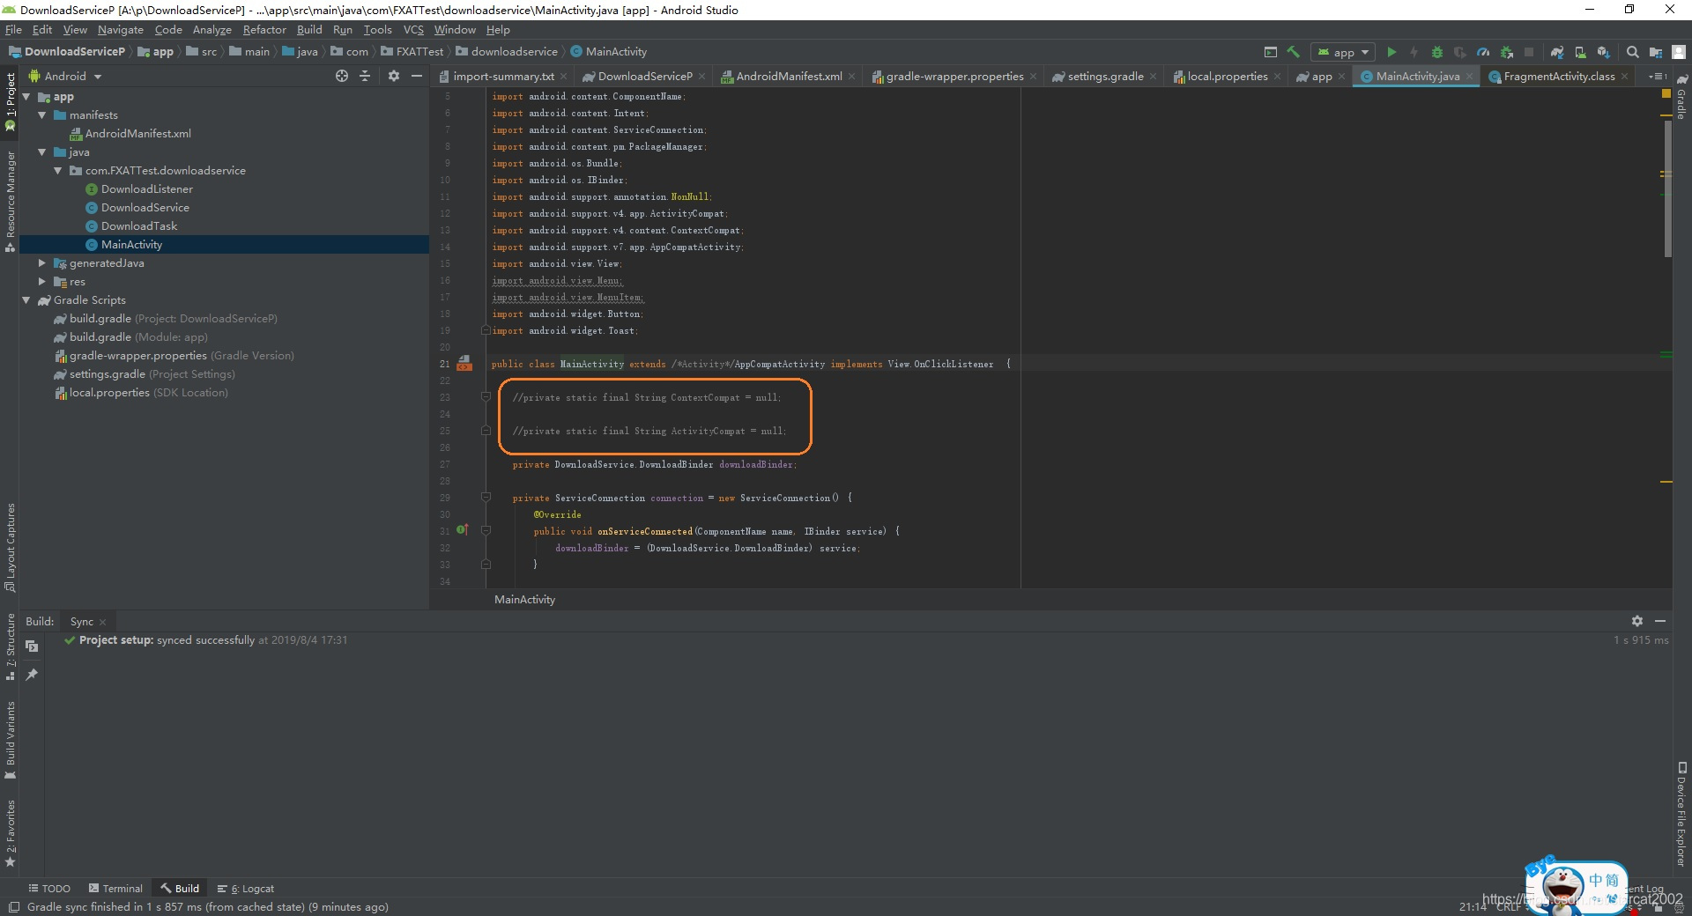Toggle the Resource Manager side panel
The image size is (1692, 916).
pos(11,202)
